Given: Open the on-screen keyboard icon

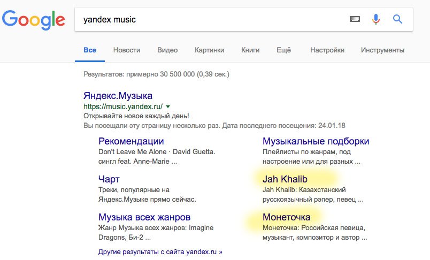Looking at the screenshot, I should click(x=355, y=19).
